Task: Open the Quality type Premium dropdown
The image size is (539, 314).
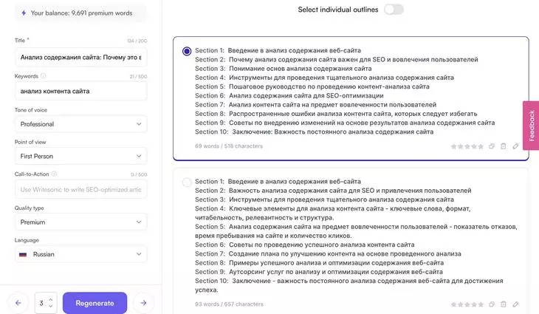Action: pyautogui.click(x=80, y=222)
